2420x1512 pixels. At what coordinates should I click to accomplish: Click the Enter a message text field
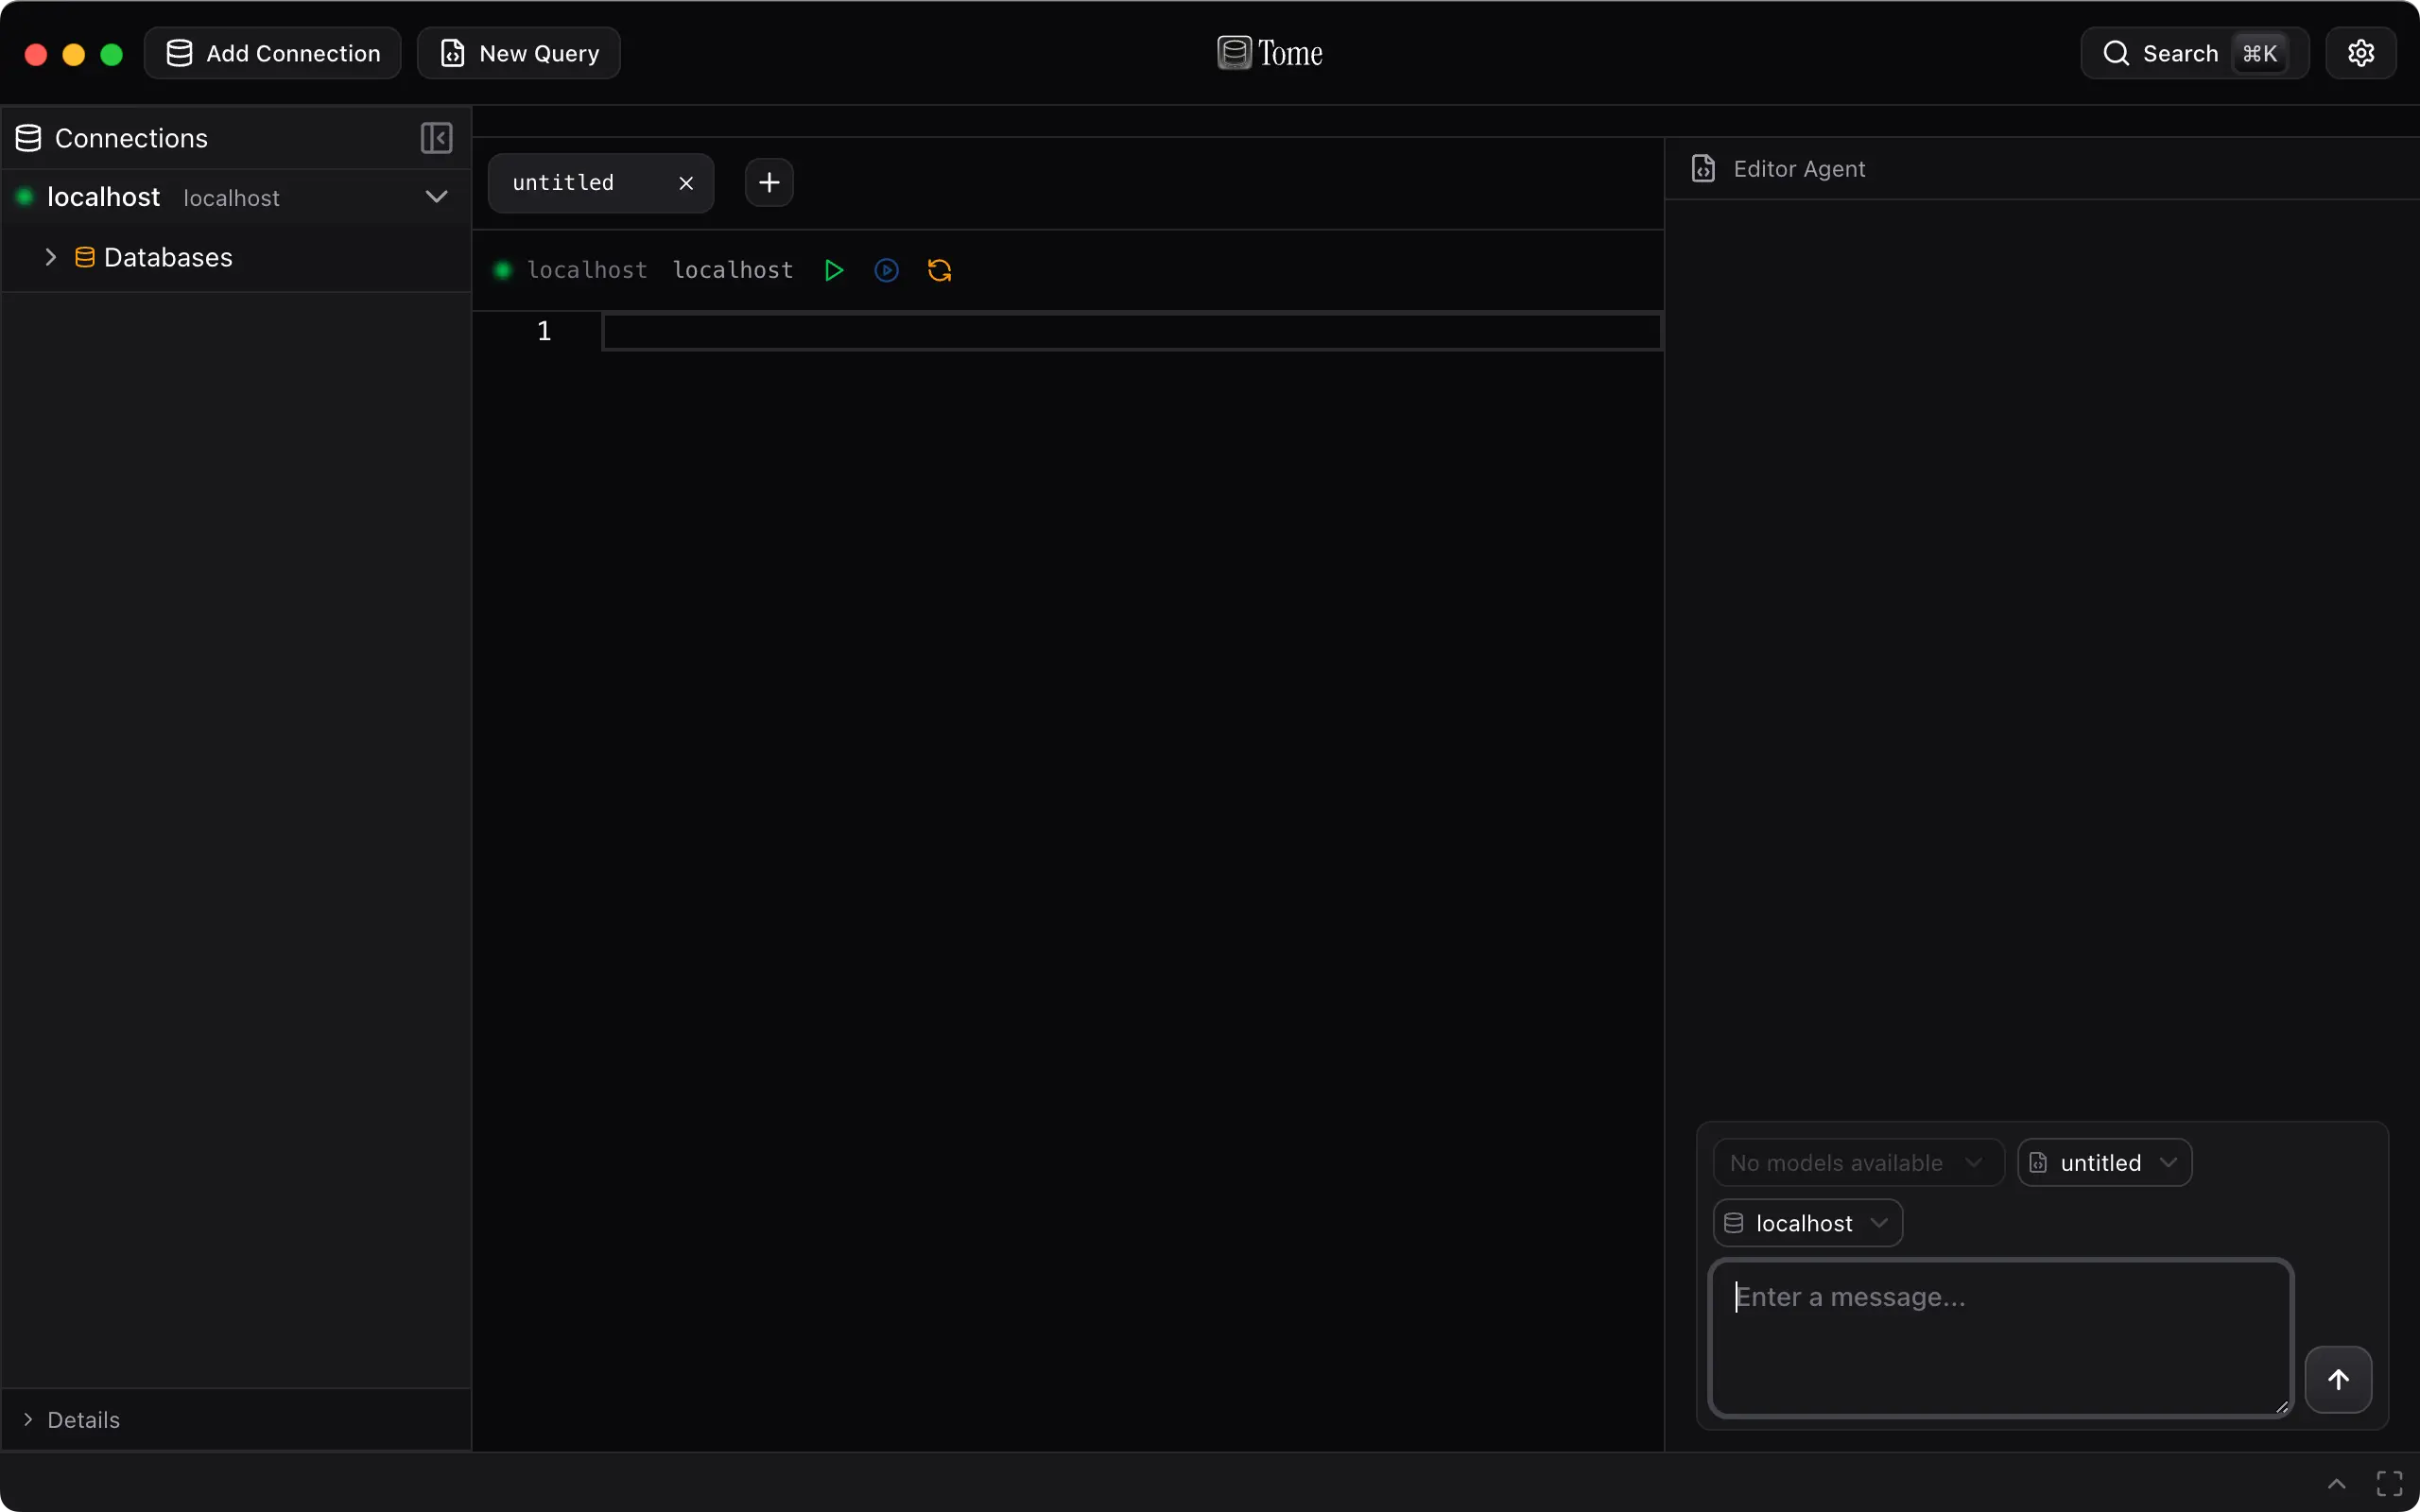2000,1336
